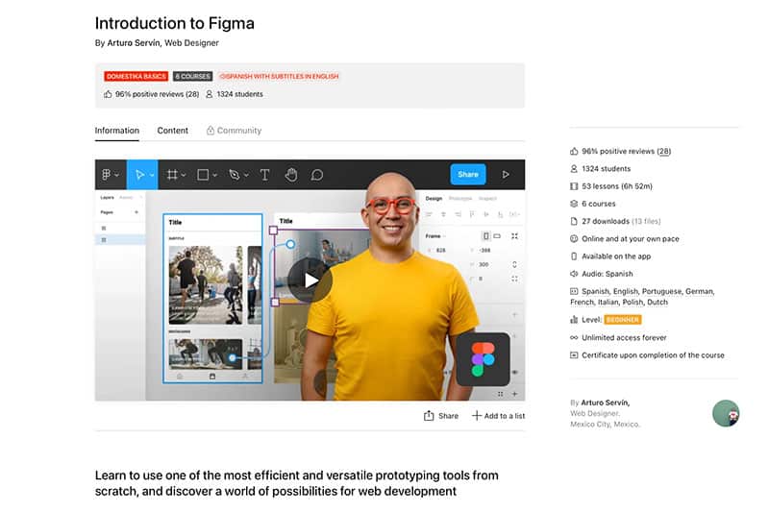
Task: Expand the shape tool dropdown arrow
Action: click(214, 175)
